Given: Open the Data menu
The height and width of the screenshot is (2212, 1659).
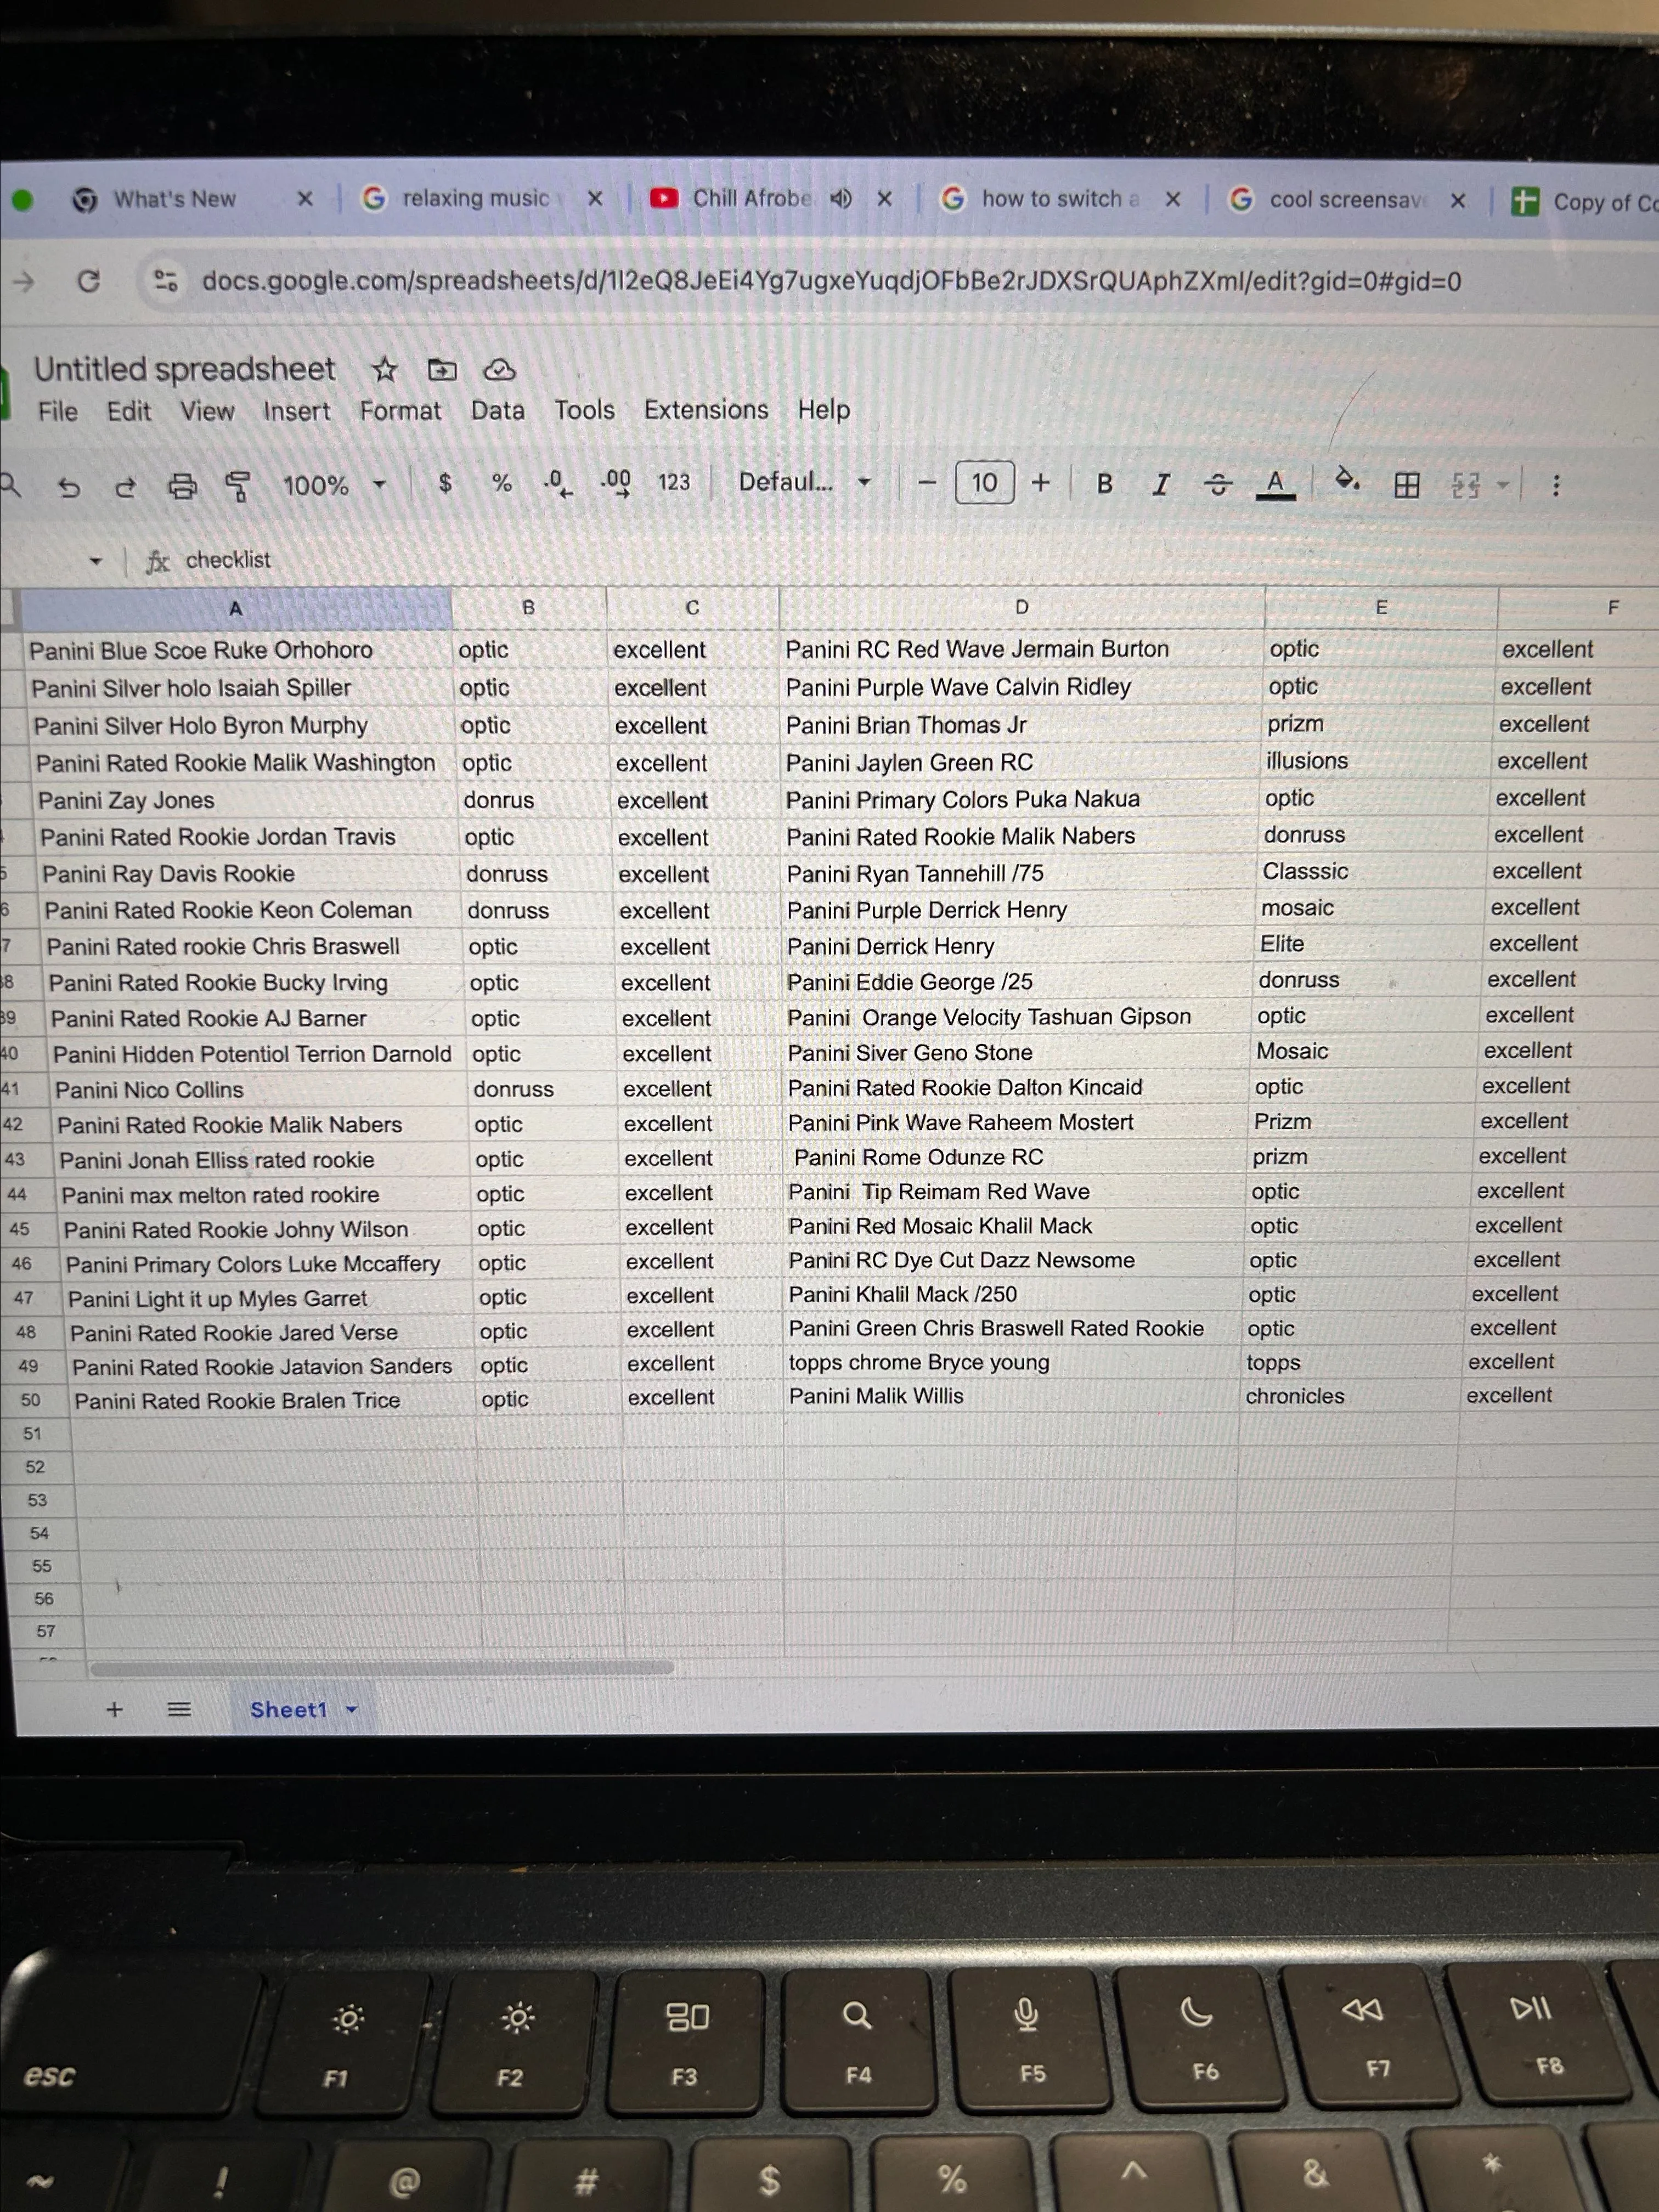Looking at the screenshot, I should 498,410.
